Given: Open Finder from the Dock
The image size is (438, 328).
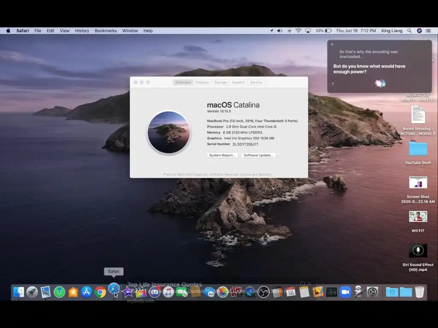Looking at the screenshot, I should point(19,292).
